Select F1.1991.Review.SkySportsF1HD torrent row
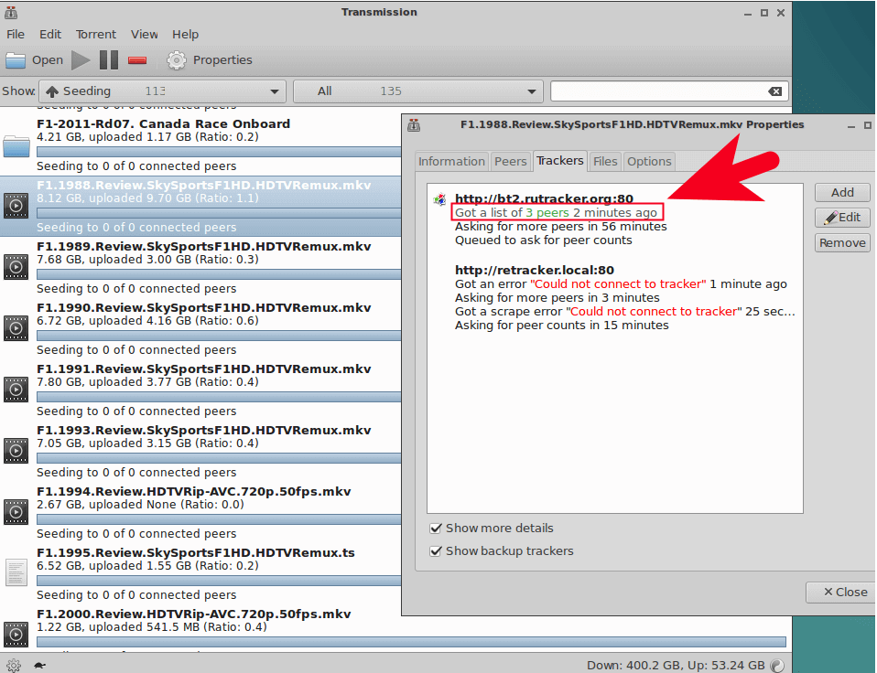 (200, 390)
